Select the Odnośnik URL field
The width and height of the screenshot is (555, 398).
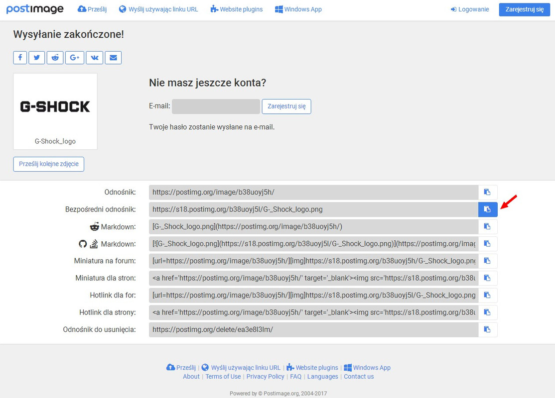tap(313, 193)
